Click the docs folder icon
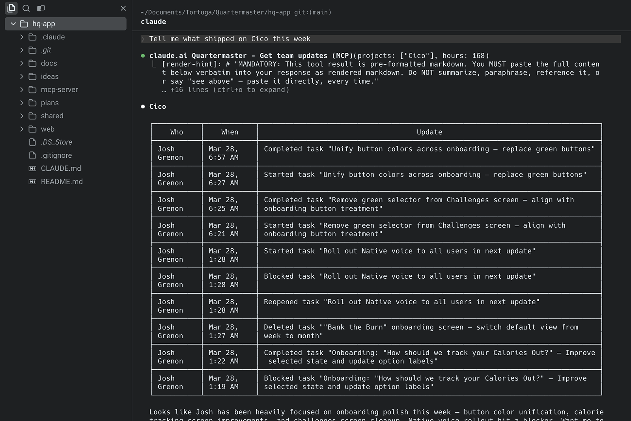The image size is (631, 421). 33,63
